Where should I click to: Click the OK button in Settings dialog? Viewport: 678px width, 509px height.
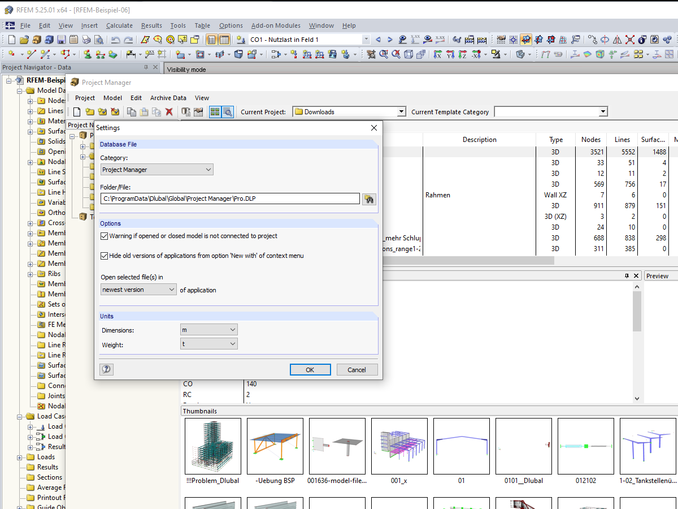310,369
